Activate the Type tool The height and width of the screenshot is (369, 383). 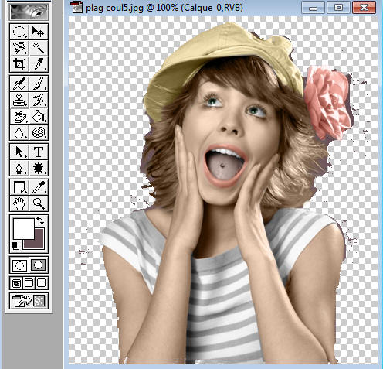point(39,152)
